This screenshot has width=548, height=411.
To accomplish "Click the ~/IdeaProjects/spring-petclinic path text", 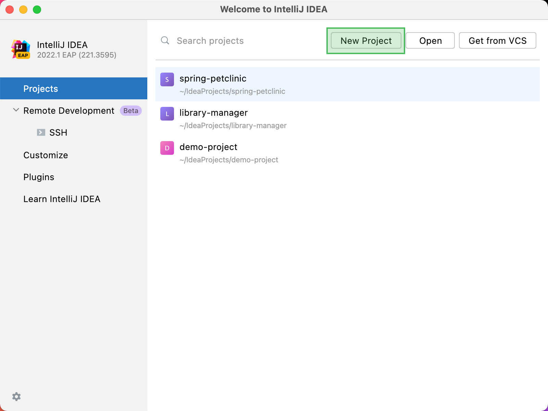I will click(232, 91).
